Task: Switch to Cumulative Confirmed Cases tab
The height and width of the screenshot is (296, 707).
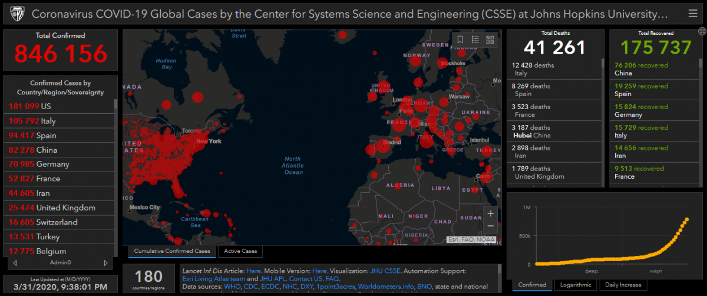Action: pos(172,251)
